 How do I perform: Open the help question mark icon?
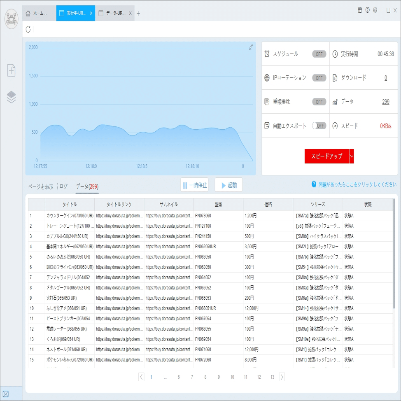click(368, 10)
